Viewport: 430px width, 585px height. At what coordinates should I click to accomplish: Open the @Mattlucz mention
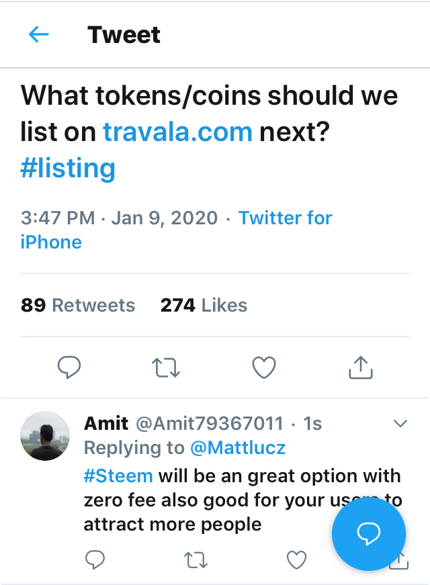point(238,448)
